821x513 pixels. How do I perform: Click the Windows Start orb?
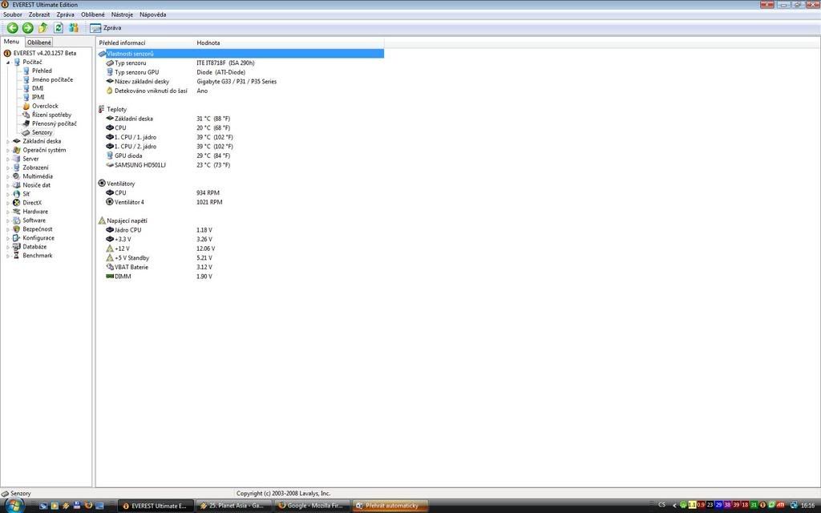[14, 505]
